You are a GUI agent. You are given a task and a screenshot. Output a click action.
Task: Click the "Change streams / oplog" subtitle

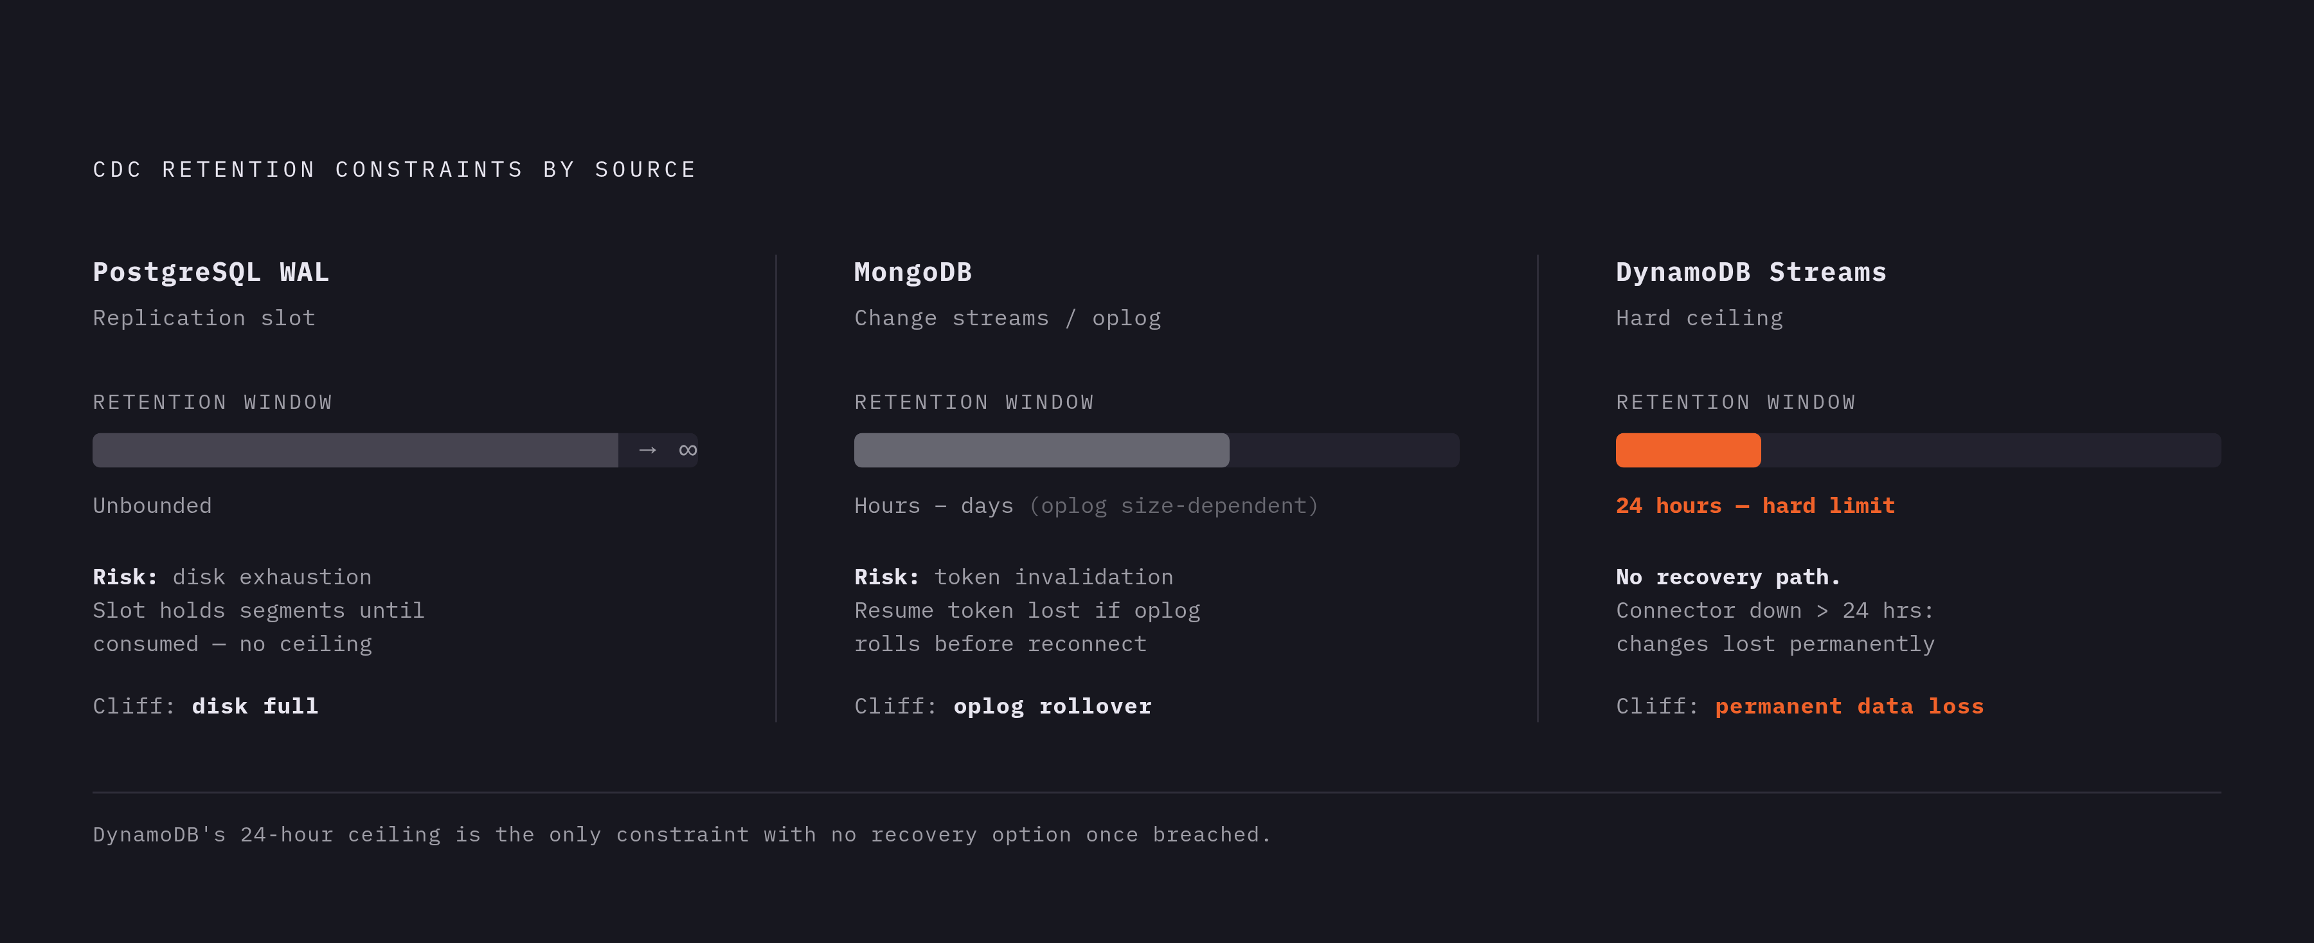(x=1008, y=318)
